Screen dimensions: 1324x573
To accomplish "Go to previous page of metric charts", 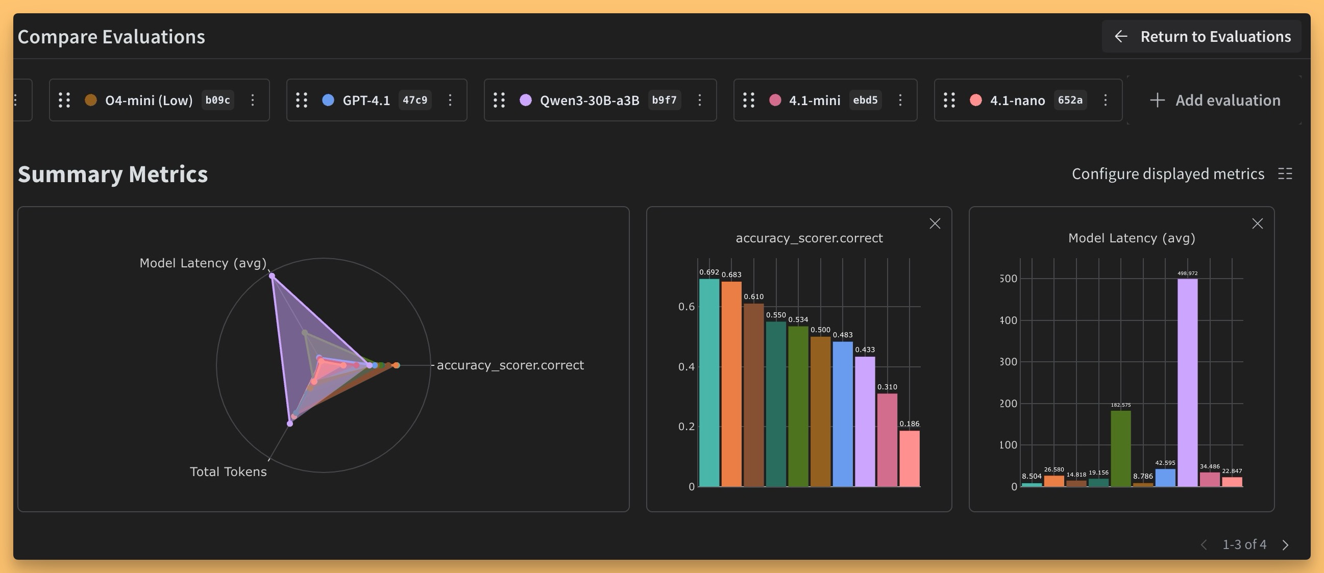I will (x=1204, y=545).
